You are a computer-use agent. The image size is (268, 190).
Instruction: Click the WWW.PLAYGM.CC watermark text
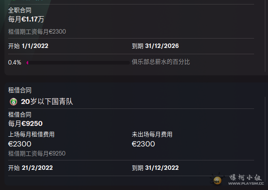click(246, 184)
